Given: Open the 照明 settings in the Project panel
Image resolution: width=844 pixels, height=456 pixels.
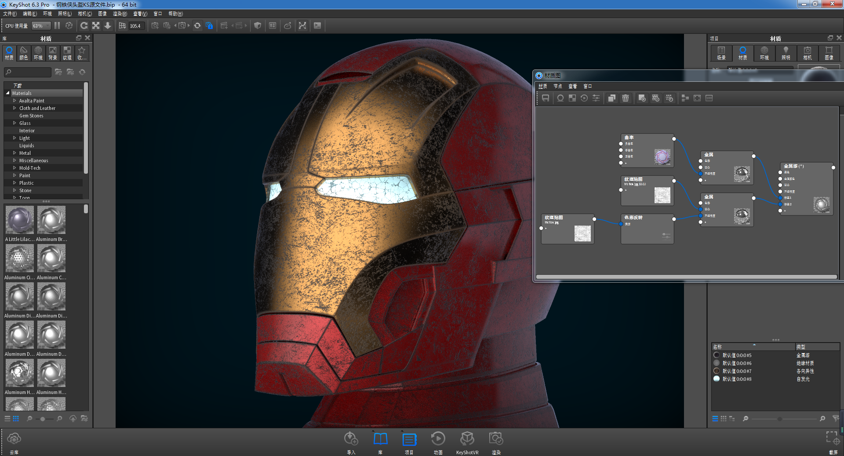Looking at the screenshot, I should pyautogui.click(x=786, y=53).
